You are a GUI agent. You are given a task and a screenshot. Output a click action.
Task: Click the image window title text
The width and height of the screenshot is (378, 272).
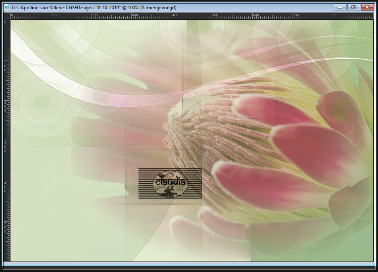(x=94, y=8)
